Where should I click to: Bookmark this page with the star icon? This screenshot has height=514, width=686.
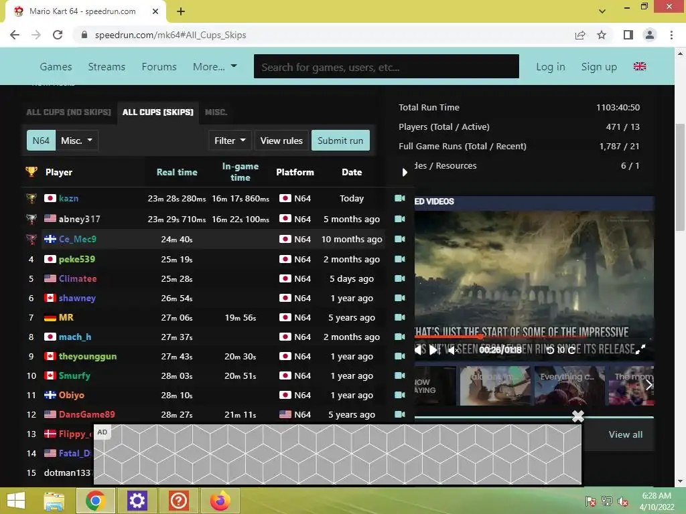tap(602, 35)
